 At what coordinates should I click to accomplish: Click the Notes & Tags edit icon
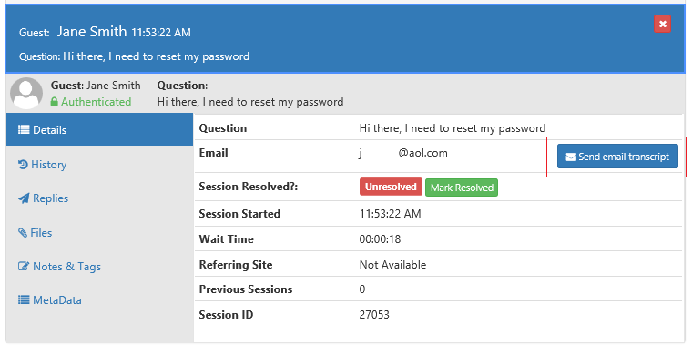tap(24, 267)
